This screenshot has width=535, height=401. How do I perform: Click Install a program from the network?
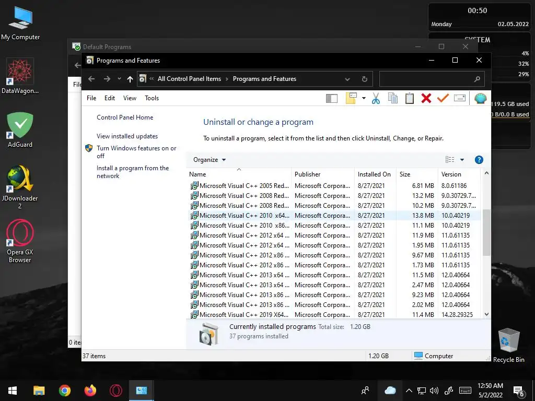(x=133, y=172)
